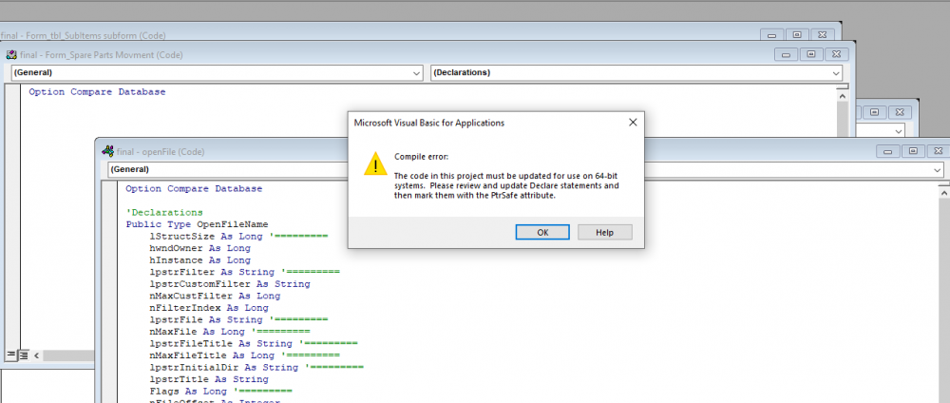Switch to Full Module View icon
Image resolution: width=950 pixels, height=403 pixels.
click(x=23, y=355)
